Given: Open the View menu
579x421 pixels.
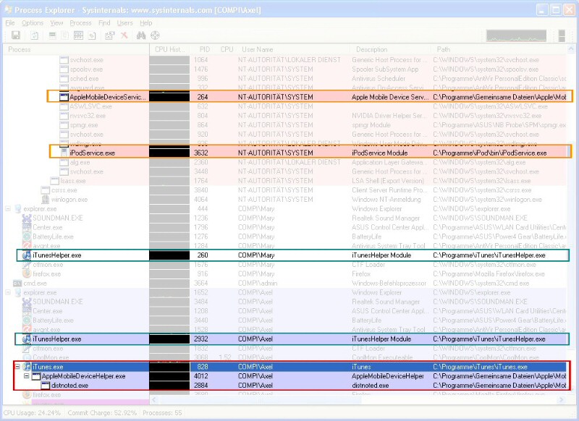Looking at the screenshot, I should [x=56, y=23].
